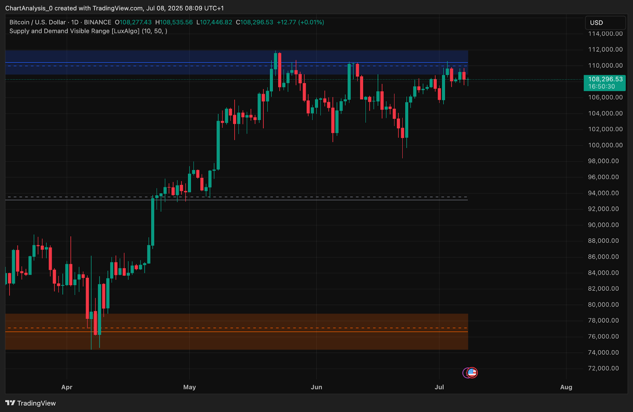Click the 76,000.00 price axis label
This screenshot has height=412, width=633.
[603, 337]
